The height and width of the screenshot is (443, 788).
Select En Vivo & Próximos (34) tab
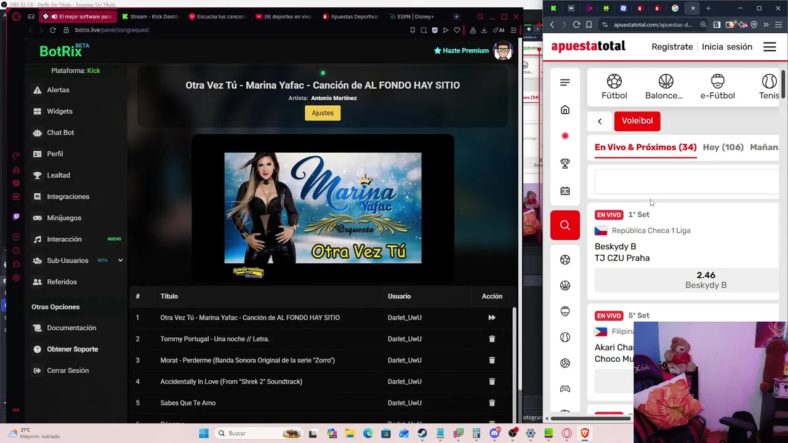point(645,148)
